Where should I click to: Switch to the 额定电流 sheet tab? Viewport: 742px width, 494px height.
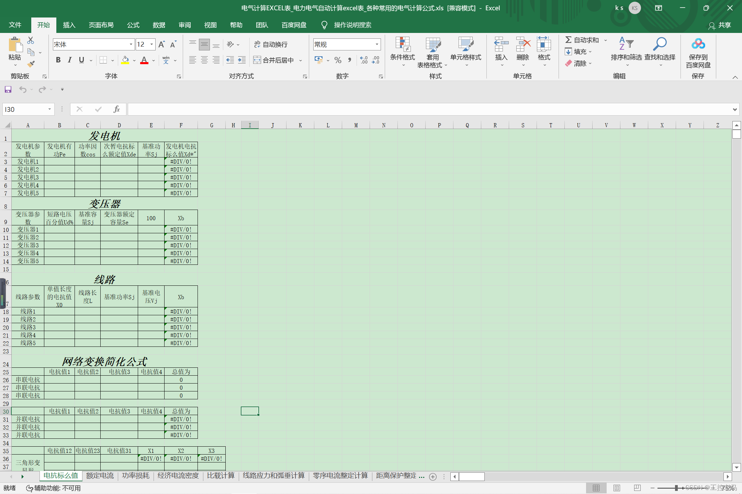tap(100, 476)
